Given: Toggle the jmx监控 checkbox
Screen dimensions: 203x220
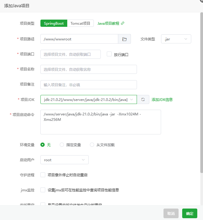Looking at the screenshot, I should (x=43, y=190).
